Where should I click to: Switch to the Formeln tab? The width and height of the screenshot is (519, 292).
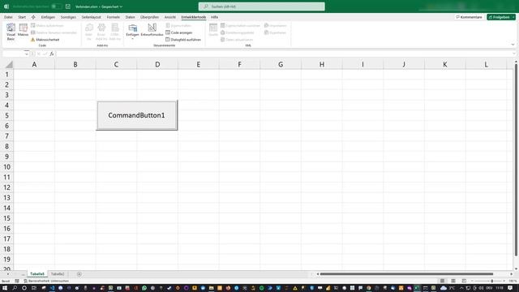[x=114, y=17]
